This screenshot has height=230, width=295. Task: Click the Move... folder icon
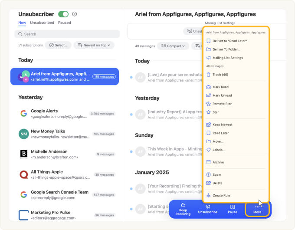pos(209,141)
